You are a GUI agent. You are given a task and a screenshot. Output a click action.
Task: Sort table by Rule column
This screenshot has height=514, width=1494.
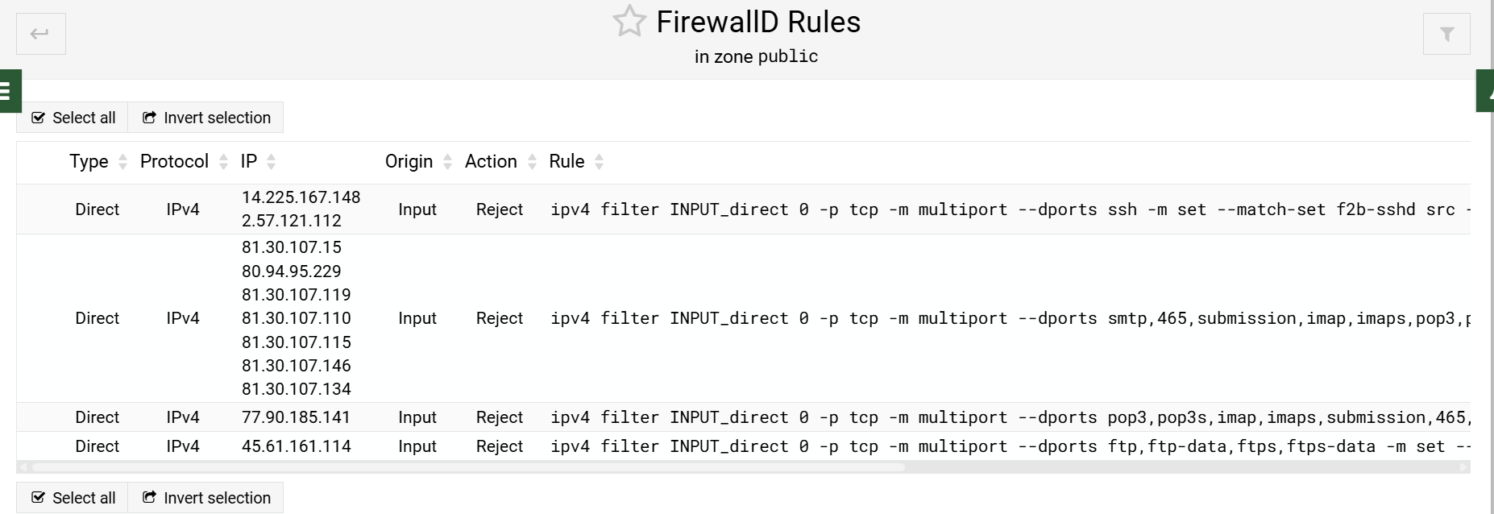coord(567,162)
